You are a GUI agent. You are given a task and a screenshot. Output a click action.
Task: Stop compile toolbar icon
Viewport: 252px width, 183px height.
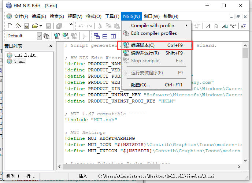pos(74,36)
